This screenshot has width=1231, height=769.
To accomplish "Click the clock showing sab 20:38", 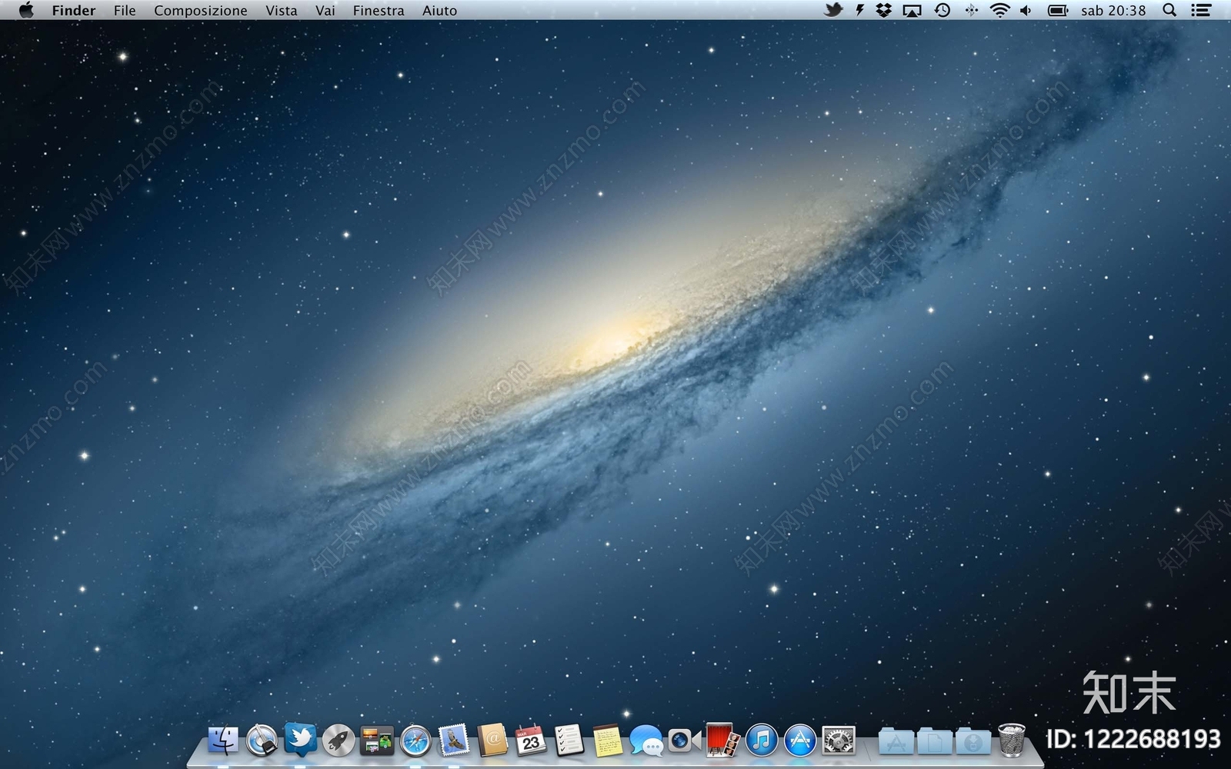I will [1113, 11].
